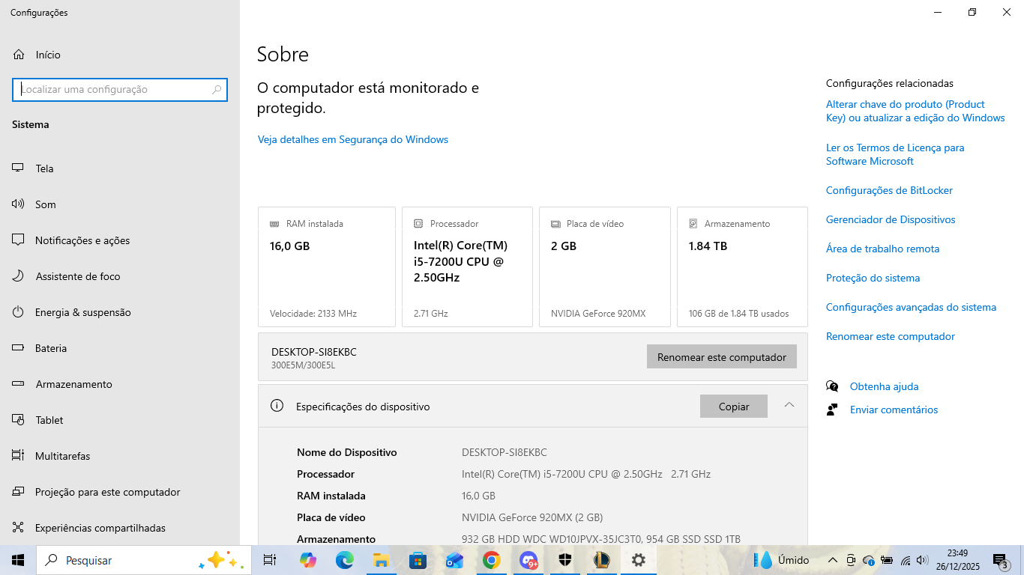Click the Nome do Dispositivo value DESKTOP-SI8EKBC
Image resolution: width=1024 pixels, height=575 pixels.
(505, 452)
